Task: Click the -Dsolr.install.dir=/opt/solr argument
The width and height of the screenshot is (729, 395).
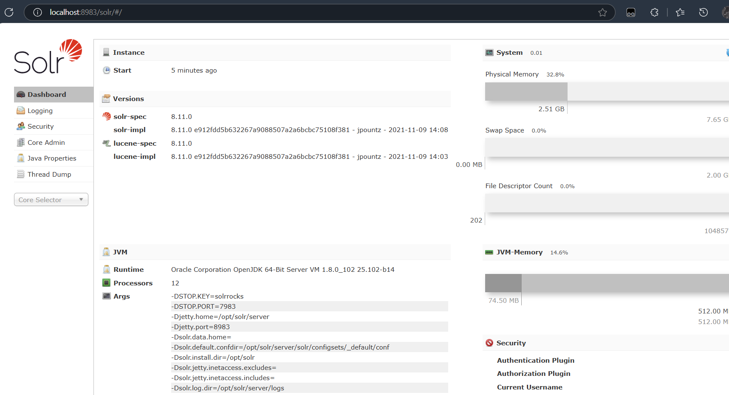Action: 213,357
